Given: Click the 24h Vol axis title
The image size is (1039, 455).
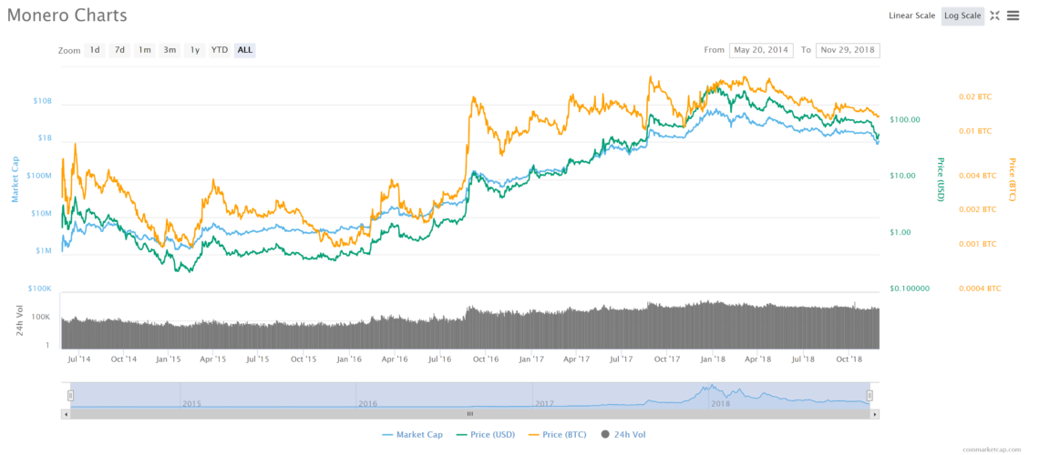Looking at the screenshot, I should click(x=21, y=321).
